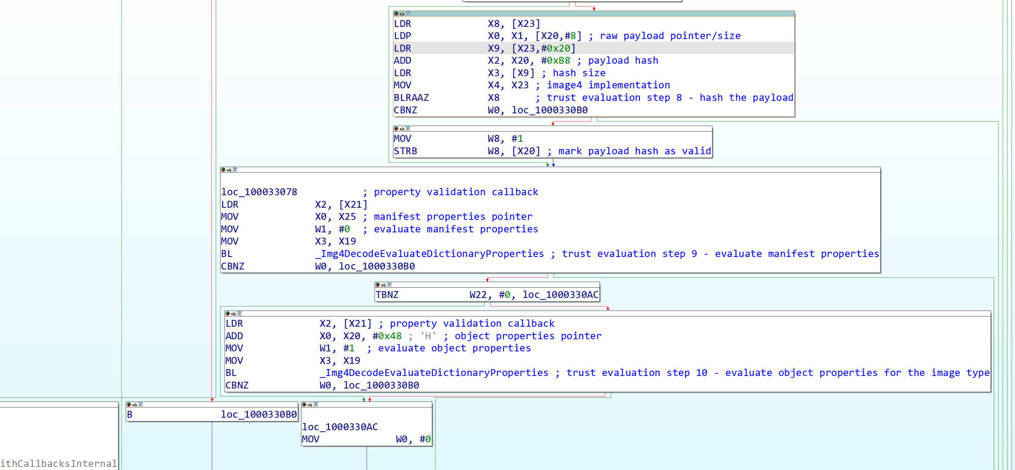
Task: Click loc_1000330B0 target in the B instruction
Action: [259, 415]
